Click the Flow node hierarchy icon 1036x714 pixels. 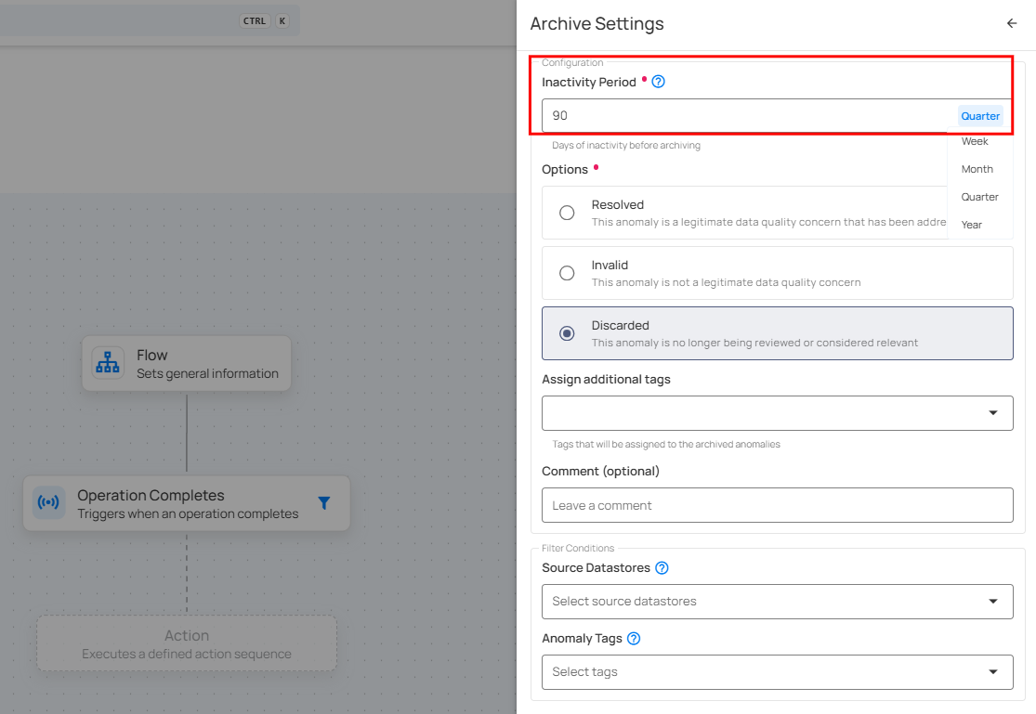(108, 363)
